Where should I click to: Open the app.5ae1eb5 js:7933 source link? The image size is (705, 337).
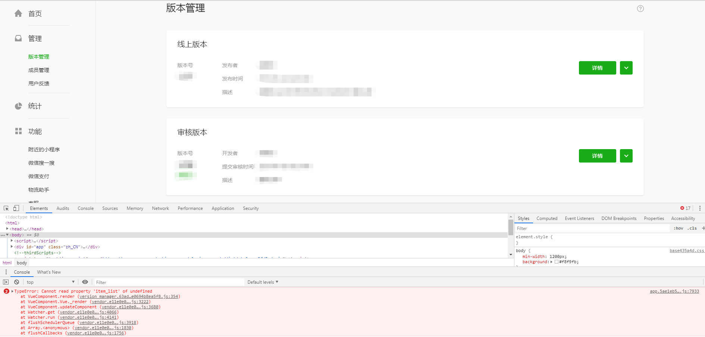(x=674, y=291)
